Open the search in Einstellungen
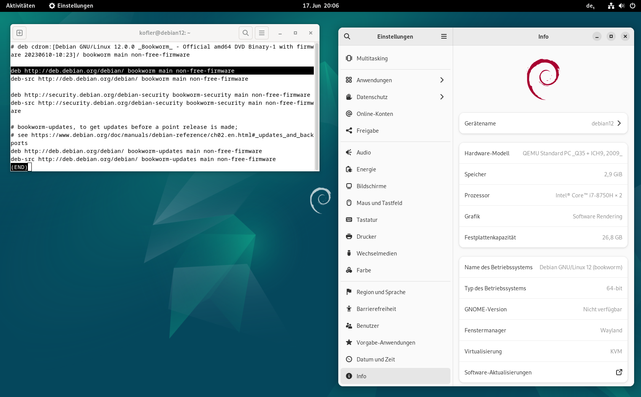This screenshot has width=641, height=397. (x=347, y=36)
